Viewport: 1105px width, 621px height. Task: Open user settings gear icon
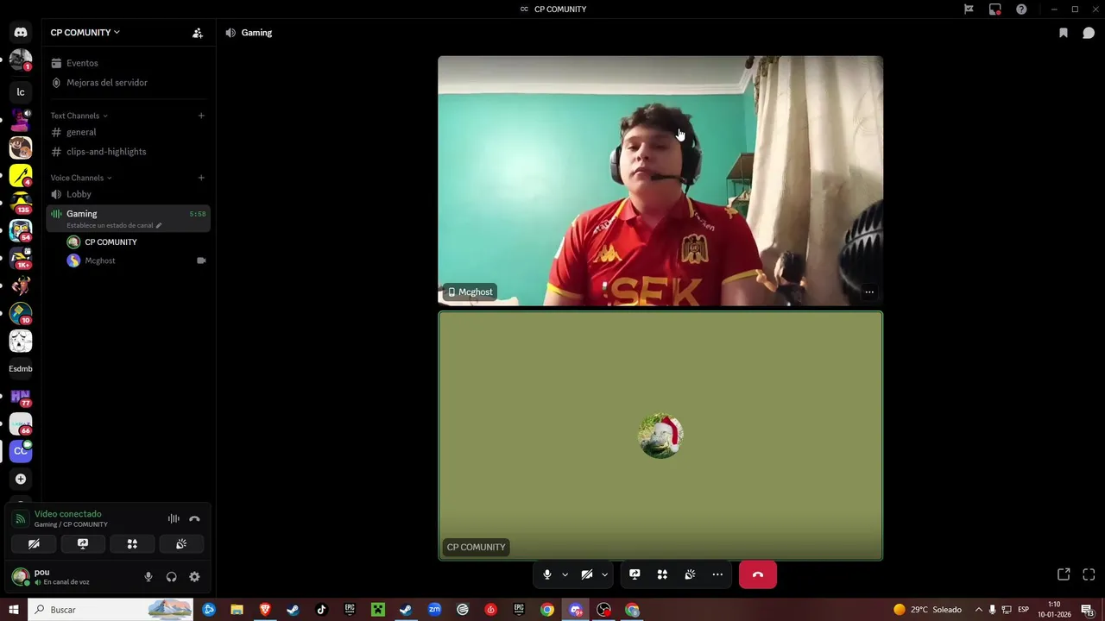click(194, 577)
